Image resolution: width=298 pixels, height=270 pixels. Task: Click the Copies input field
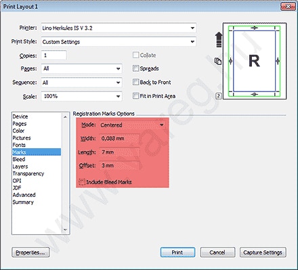coord(54,55)
